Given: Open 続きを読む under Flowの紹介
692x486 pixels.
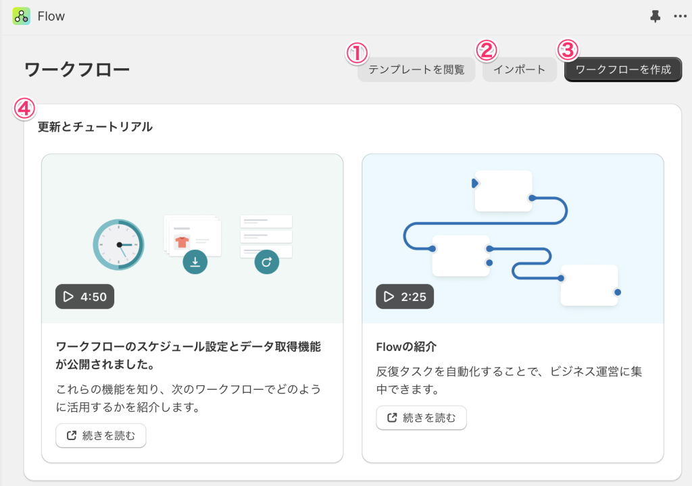Looking at the screenshot, I should pos(421,418).
